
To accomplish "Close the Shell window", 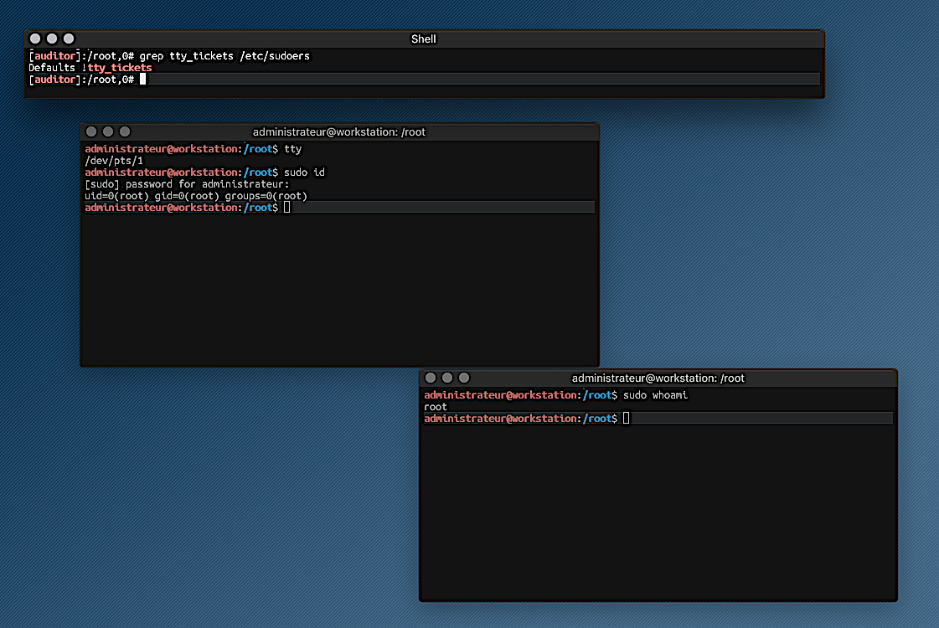I will click(x=35, y=39).
